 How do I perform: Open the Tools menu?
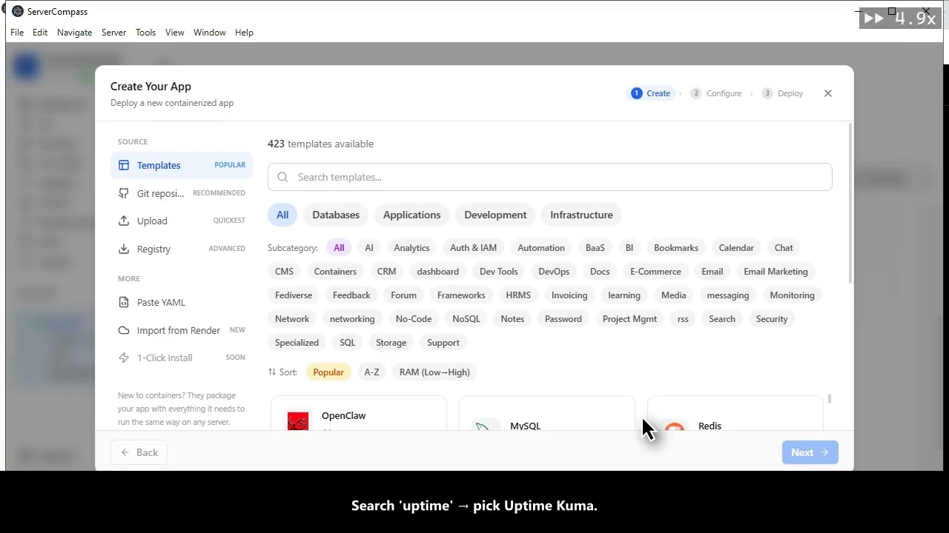pos(145,33)
